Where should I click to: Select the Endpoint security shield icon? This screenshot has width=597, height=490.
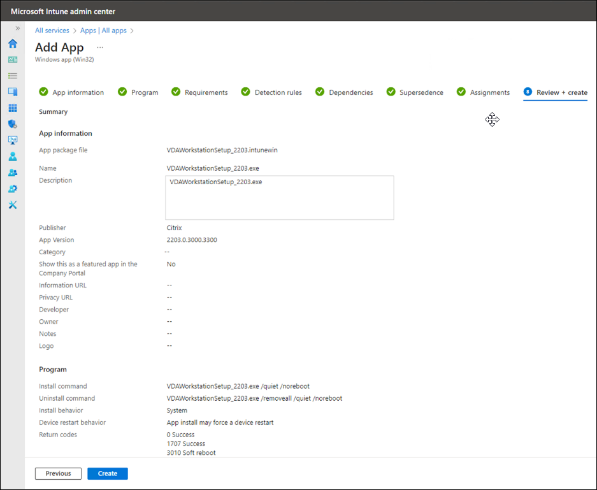tap(12, 124)
